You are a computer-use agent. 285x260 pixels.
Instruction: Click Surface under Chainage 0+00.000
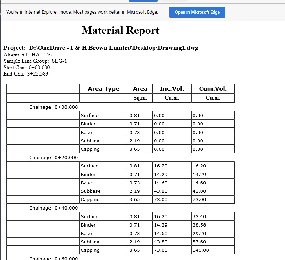90,115
